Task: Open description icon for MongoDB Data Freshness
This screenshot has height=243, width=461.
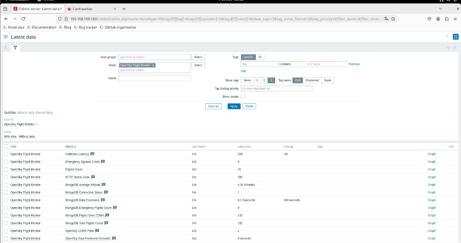Action: (x=103, y=200)
